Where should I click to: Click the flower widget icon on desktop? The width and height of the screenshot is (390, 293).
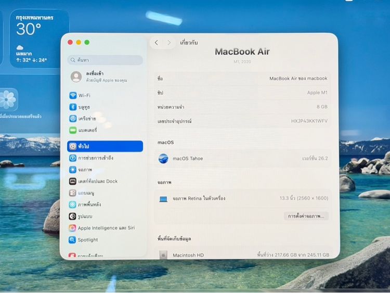pos(8,99)
